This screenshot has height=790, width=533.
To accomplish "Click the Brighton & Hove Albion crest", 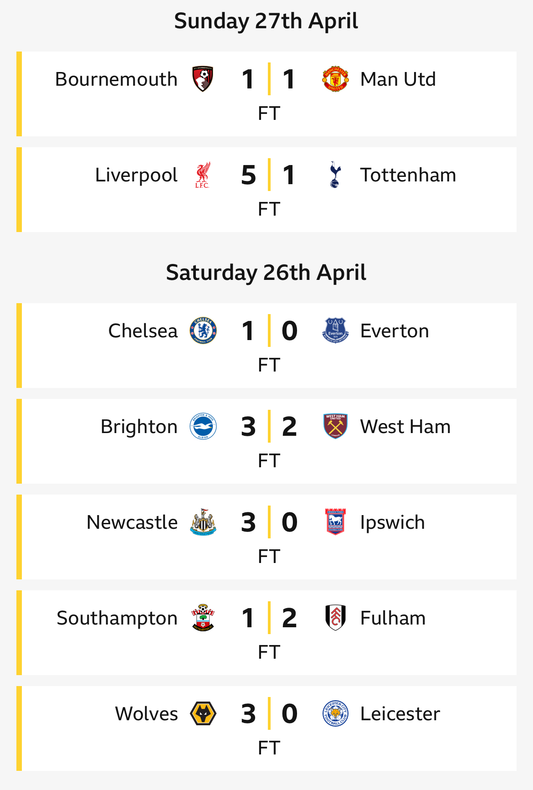I will tap(203, 427).
